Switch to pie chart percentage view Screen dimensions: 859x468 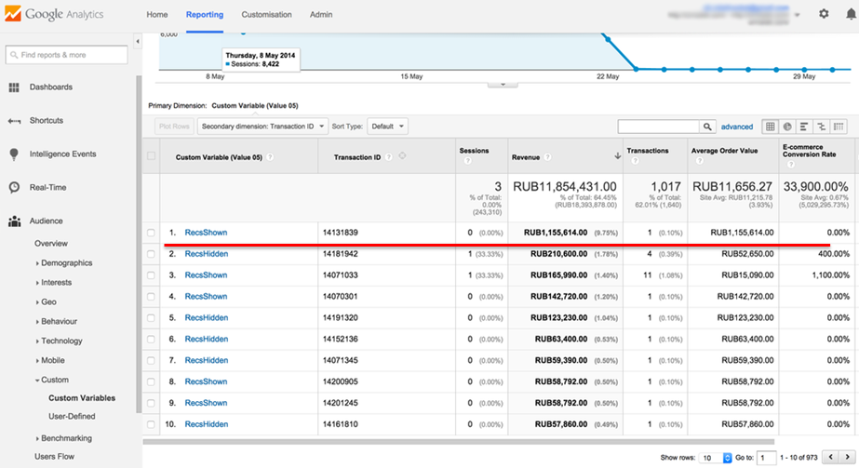tap(787, 127)
